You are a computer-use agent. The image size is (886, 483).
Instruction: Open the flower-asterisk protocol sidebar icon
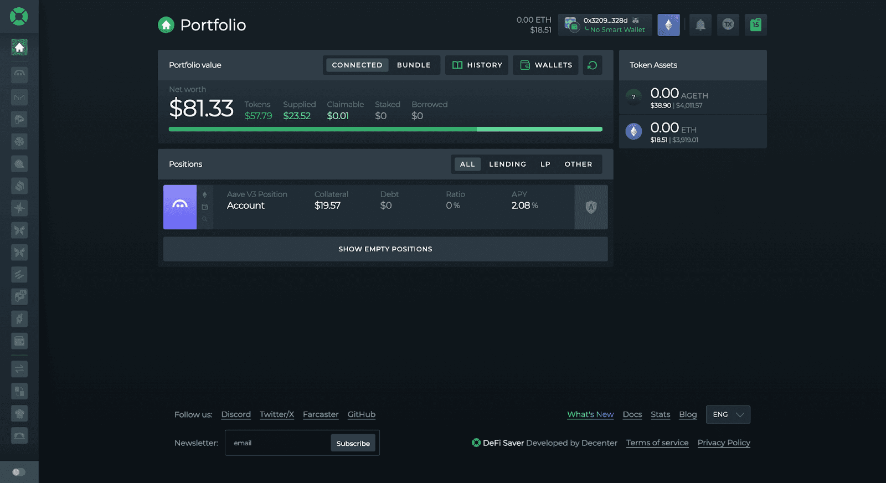(x=19, y=141)
